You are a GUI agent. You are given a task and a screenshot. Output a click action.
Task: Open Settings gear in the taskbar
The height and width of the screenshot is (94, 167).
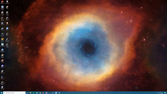(59, 93)
